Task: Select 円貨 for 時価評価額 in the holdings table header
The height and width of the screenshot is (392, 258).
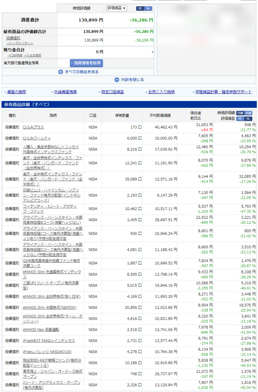Action: tap(240, 113)
